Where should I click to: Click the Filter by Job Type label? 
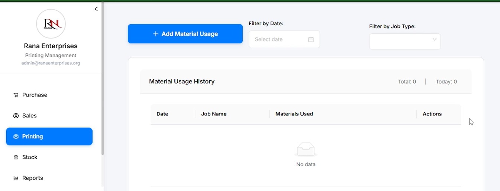(392, 26)
